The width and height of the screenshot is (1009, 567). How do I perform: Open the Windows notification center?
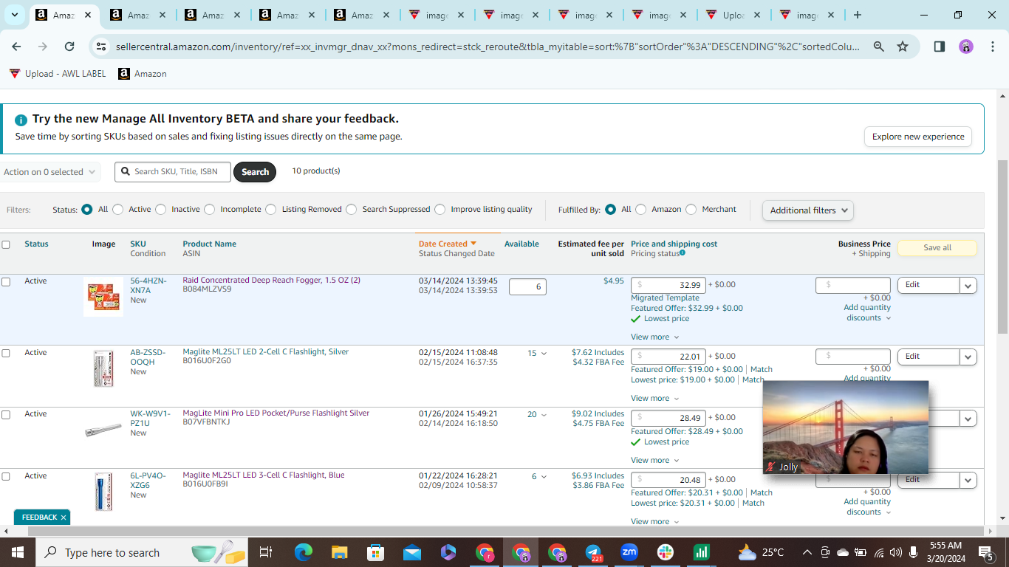pos(985,552)
